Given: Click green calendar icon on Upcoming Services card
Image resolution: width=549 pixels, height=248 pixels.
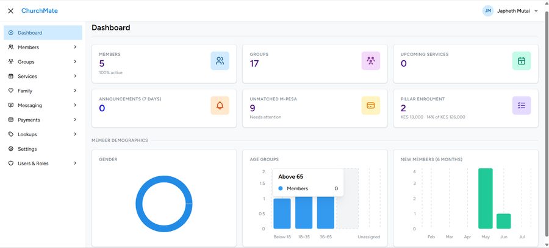Looking at the screenshot, I should point(522,61).
